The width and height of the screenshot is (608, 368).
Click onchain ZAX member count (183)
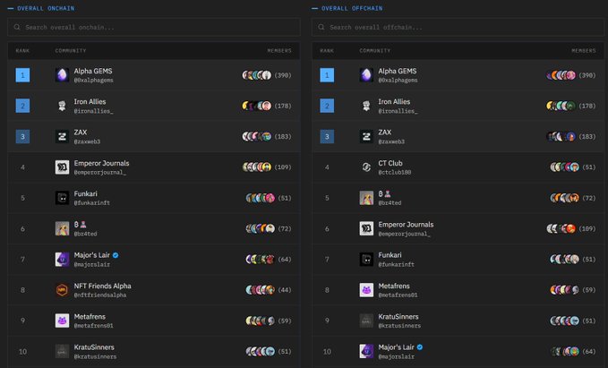point(283,136)
